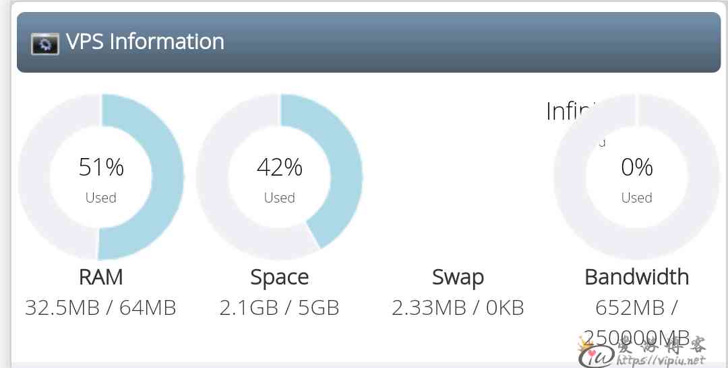Click the RAM usage donut chart
728x368 pixels.
click(100, 176)
